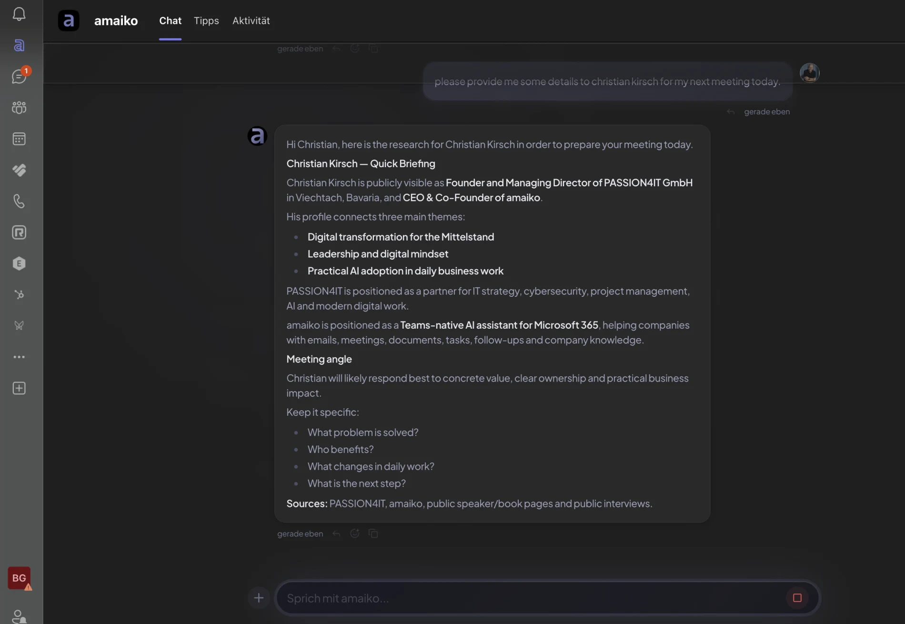
Task: Click the reaction icon below the briefing
Action: pyautogui.click(x=355, y=533)
